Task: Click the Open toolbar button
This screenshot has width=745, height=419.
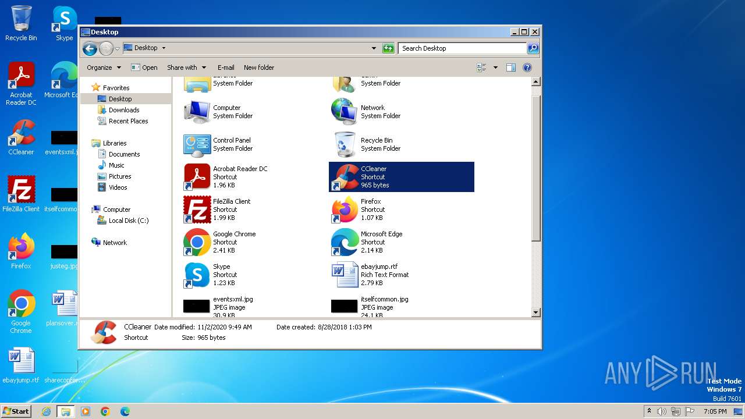Action: pos(144,68)
